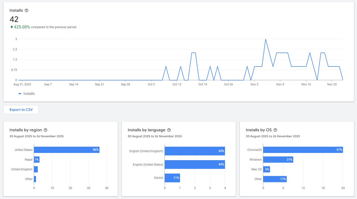Click the Windows label in OS chart
Screen dimensions: 357x199
coord(255,160)
